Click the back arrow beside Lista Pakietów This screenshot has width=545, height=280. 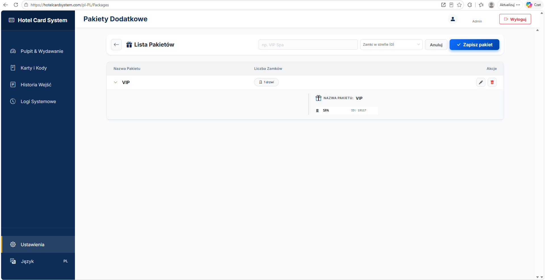click(116, 45)
